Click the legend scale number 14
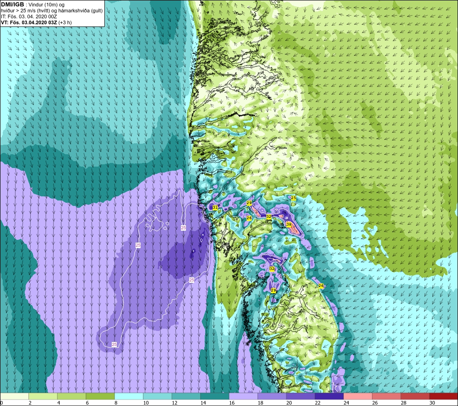Screen dimensions: 458x406 (203, 403)
